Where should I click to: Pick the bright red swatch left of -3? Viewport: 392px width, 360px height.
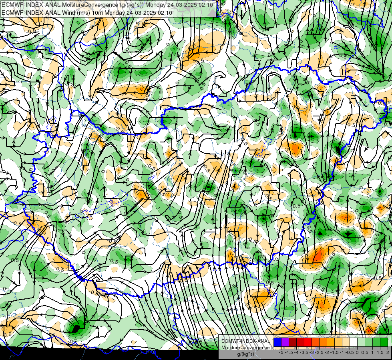pyautogui.click(x=308, y=342)
